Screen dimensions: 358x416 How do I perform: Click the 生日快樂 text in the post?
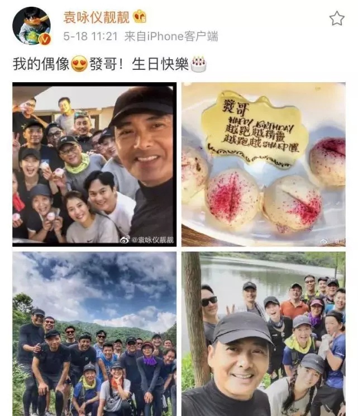pos(160,64)
